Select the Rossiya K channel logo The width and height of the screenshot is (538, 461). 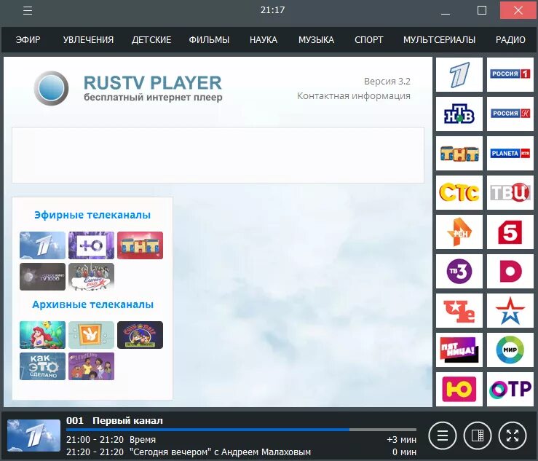pos(510,114)
